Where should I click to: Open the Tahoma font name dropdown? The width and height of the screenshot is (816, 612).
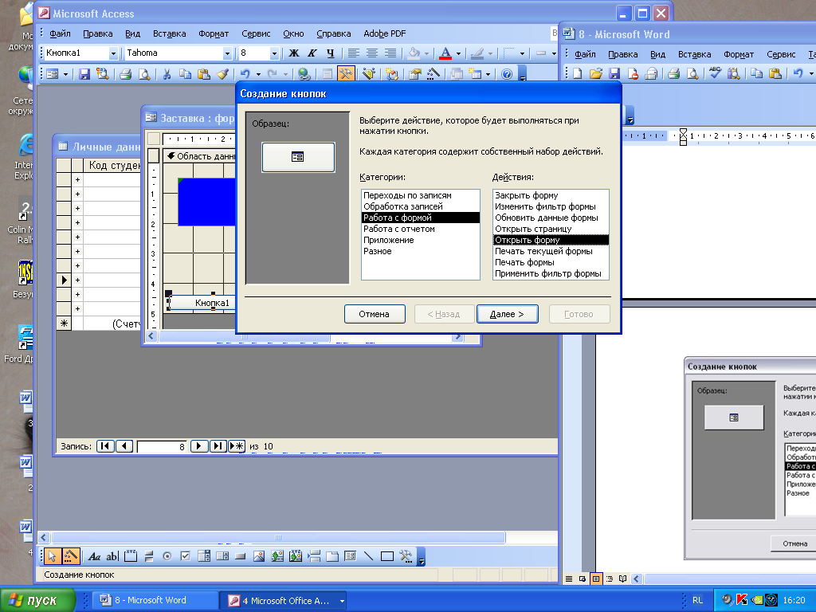point(227,53)
